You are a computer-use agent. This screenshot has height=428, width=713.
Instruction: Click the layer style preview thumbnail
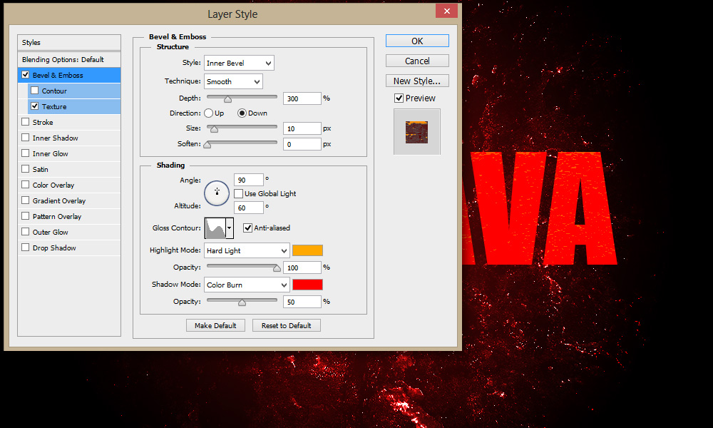point(417,132)
